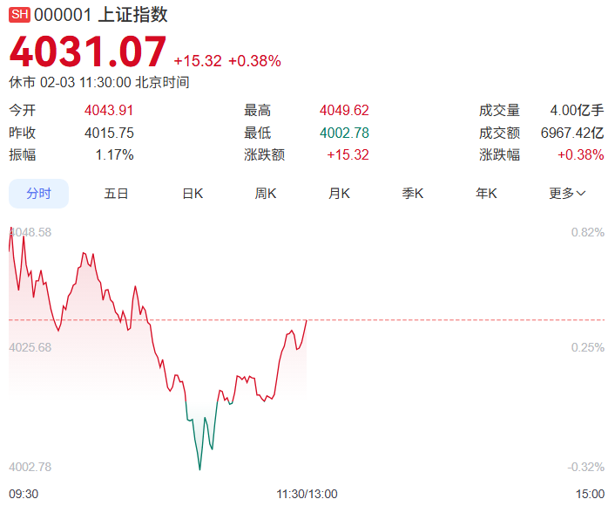Click the 最低 low value 4002.78
Screen dimensions: 615x506
[x=344, y=133]
